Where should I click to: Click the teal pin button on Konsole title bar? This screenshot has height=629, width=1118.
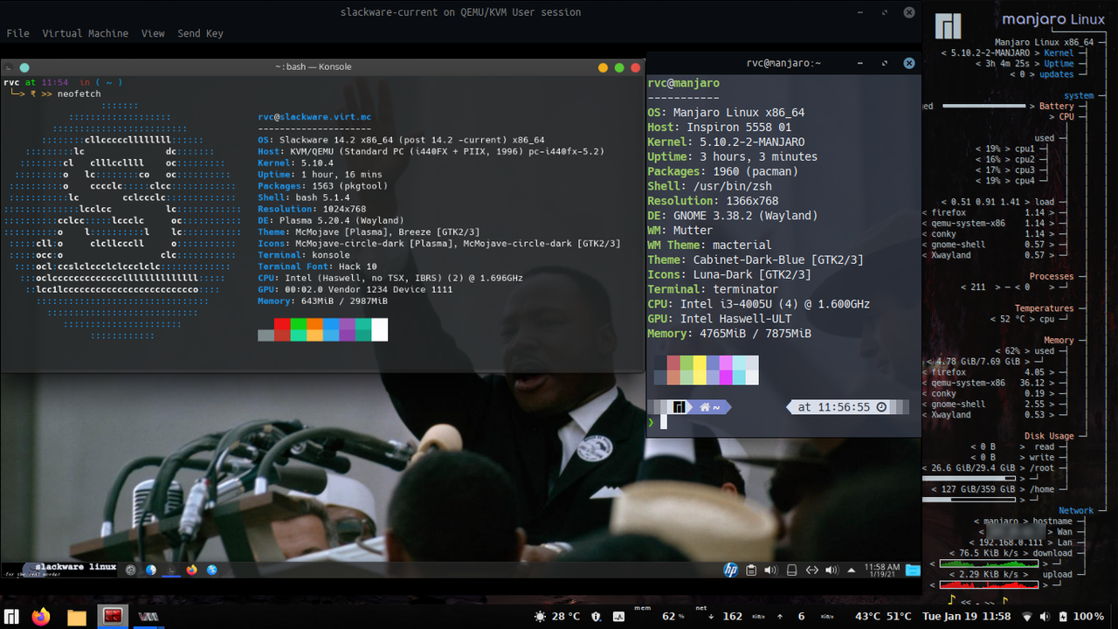click(24, 67)
